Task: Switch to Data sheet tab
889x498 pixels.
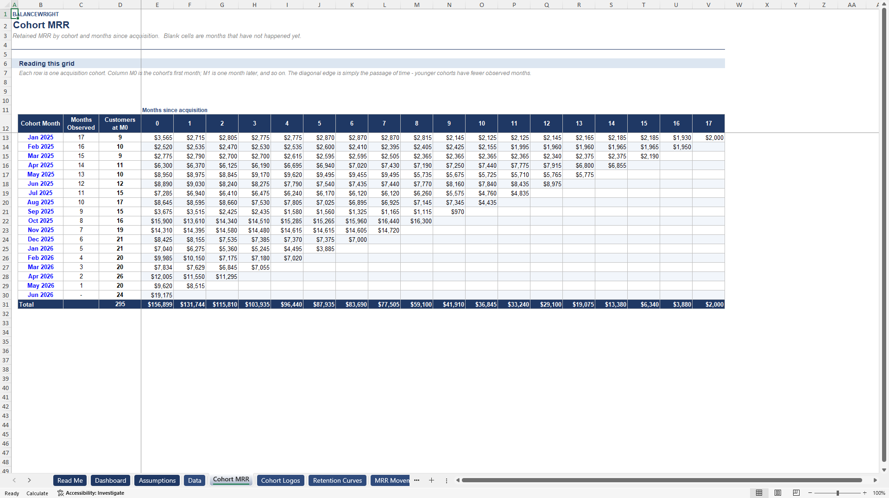Action: pos(195,480)
